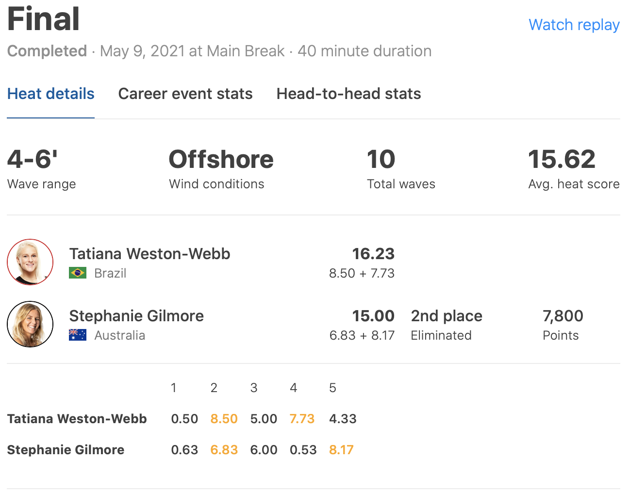This screenshot has width=630, height=494.
Task: Open Tatiana Weston-Webb athlete name
Action: [x=149, y=254]
